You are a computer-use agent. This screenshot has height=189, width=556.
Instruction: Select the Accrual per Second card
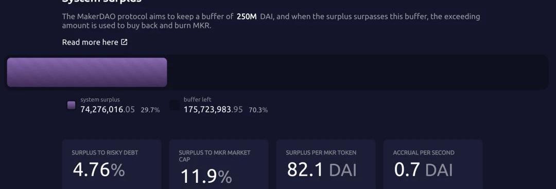tap(433, 164)
